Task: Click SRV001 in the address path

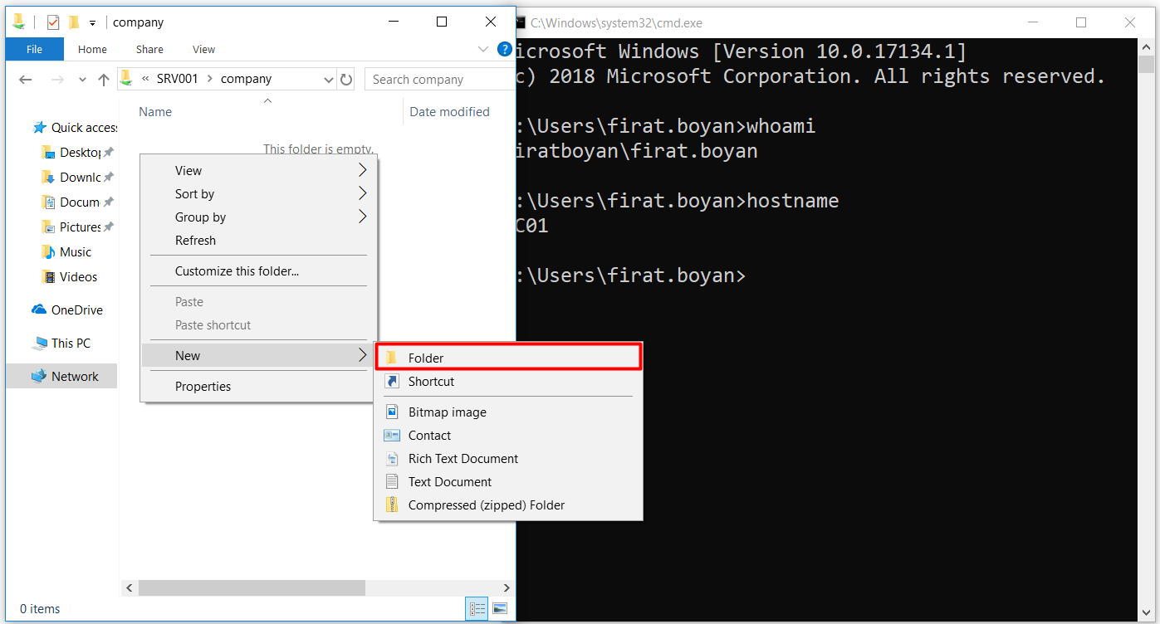Action: (x=177, y=79)
